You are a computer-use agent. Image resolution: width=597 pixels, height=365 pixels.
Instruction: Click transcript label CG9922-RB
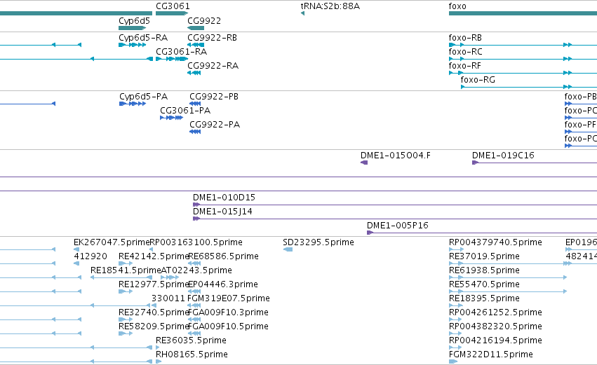(x=212, y=37)
